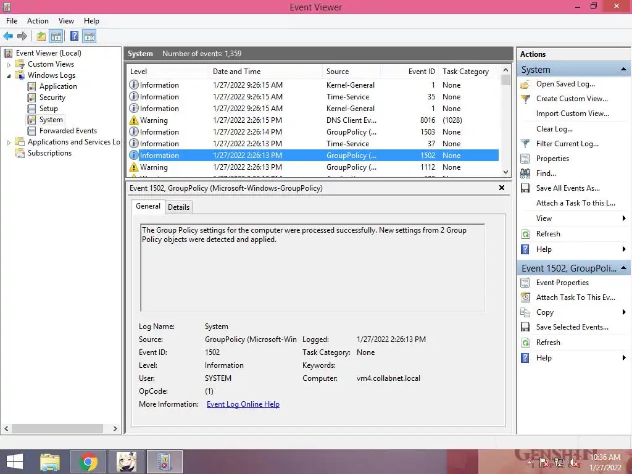The image size is (632, 474).
Task: Click the Filter Current Log funnel icon
Action: point(525,144)
